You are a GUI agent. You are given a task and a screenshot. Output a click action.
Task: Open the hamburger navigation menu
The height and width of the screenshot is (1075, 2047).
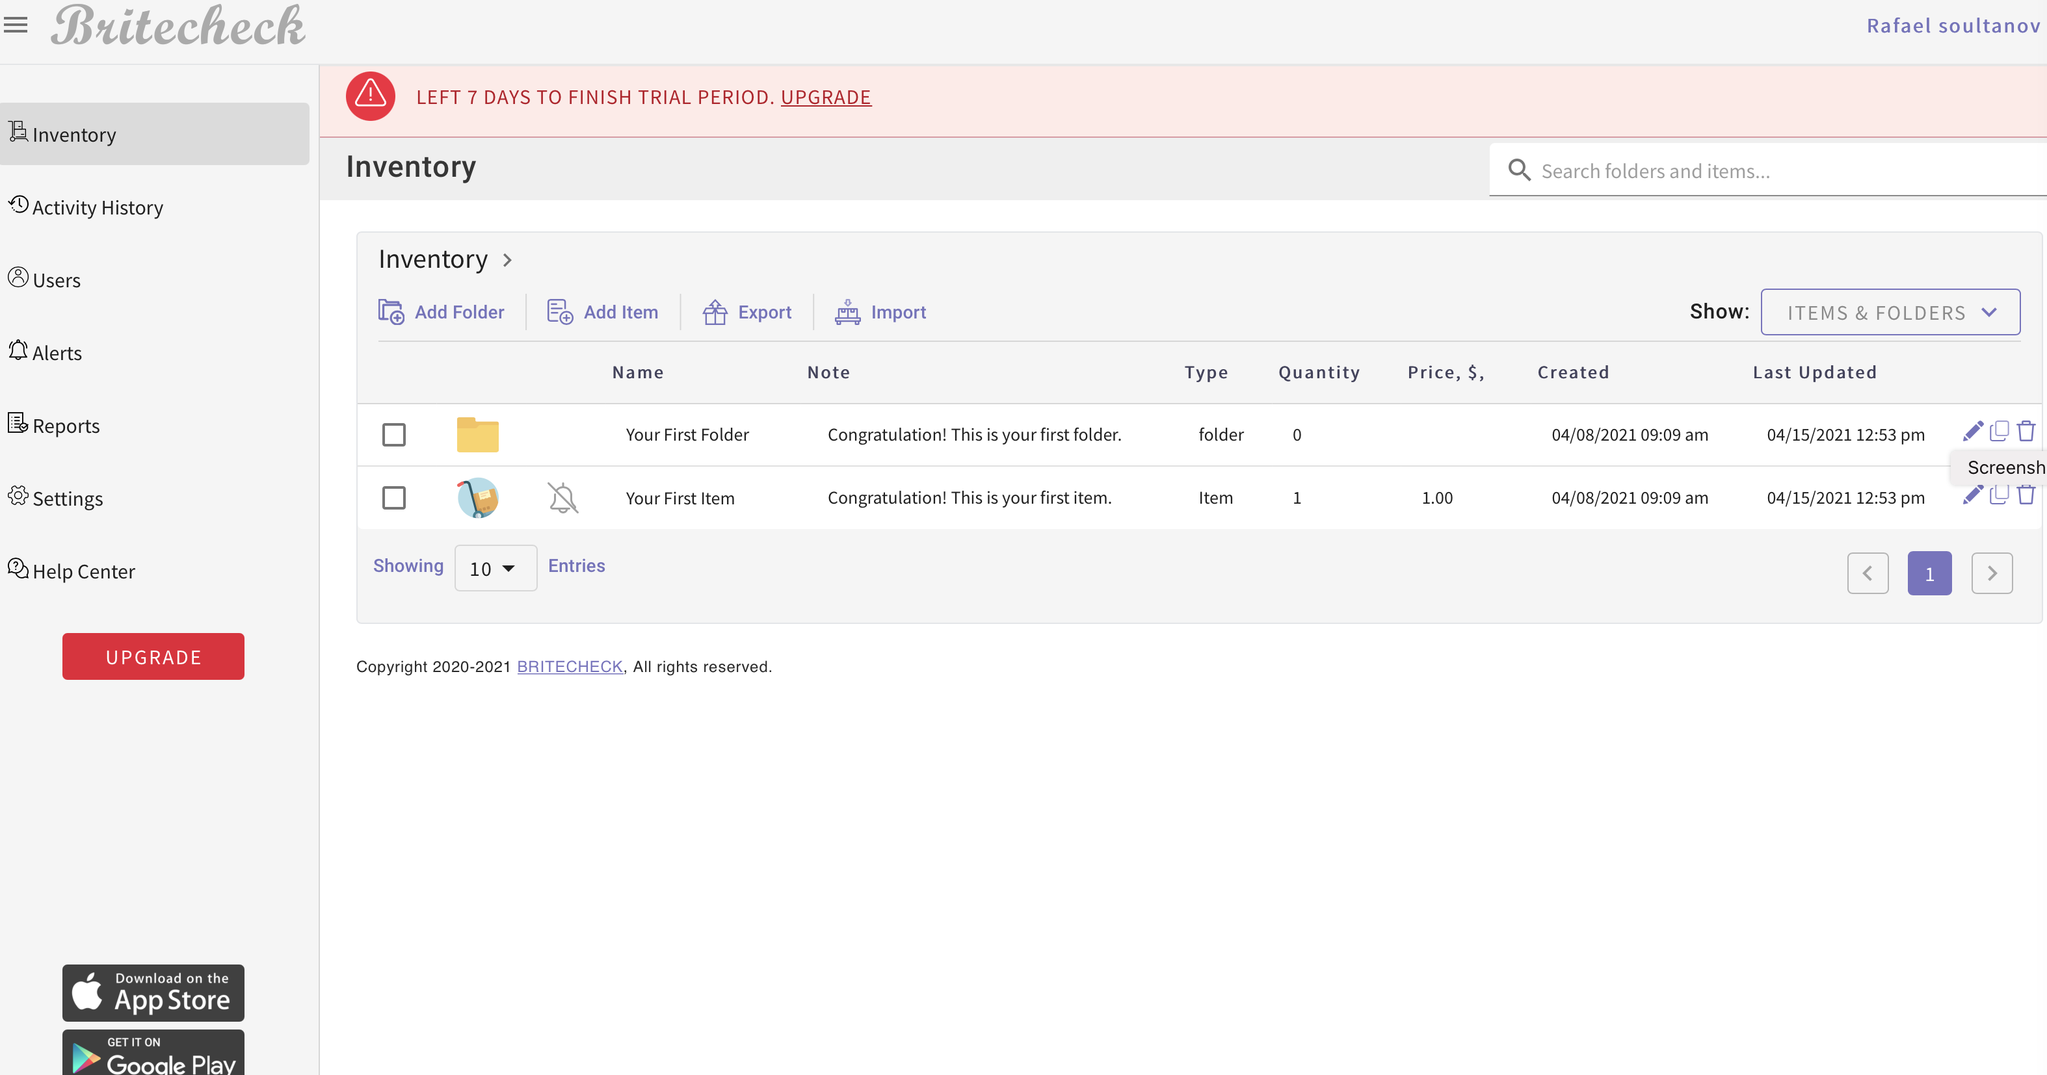16,25
